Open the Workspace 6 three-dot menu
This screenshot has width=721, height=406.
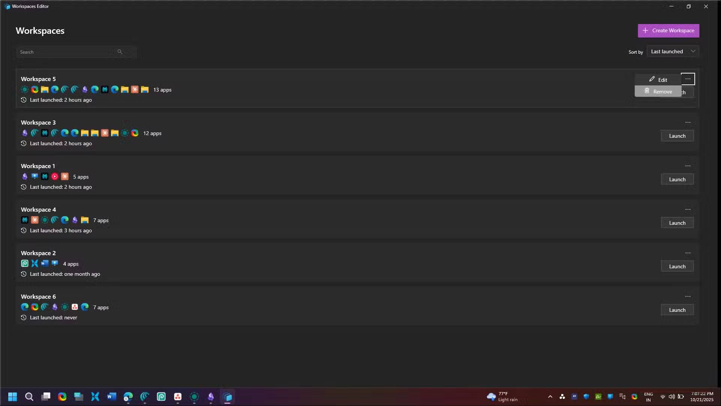pos(688,296)
